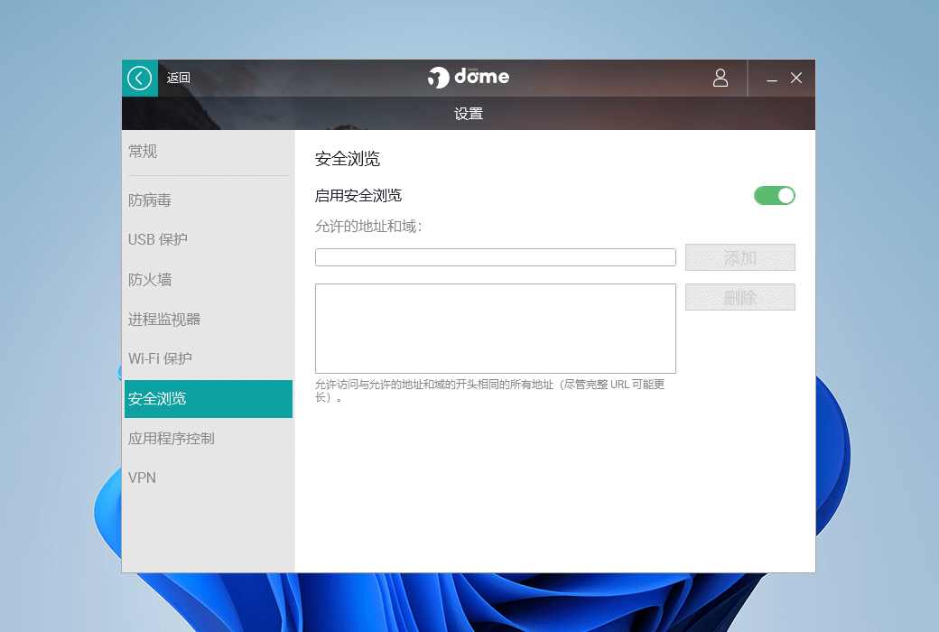Click inside the allowed addresses list box
The image size is (939, 632).
[495, 329]
